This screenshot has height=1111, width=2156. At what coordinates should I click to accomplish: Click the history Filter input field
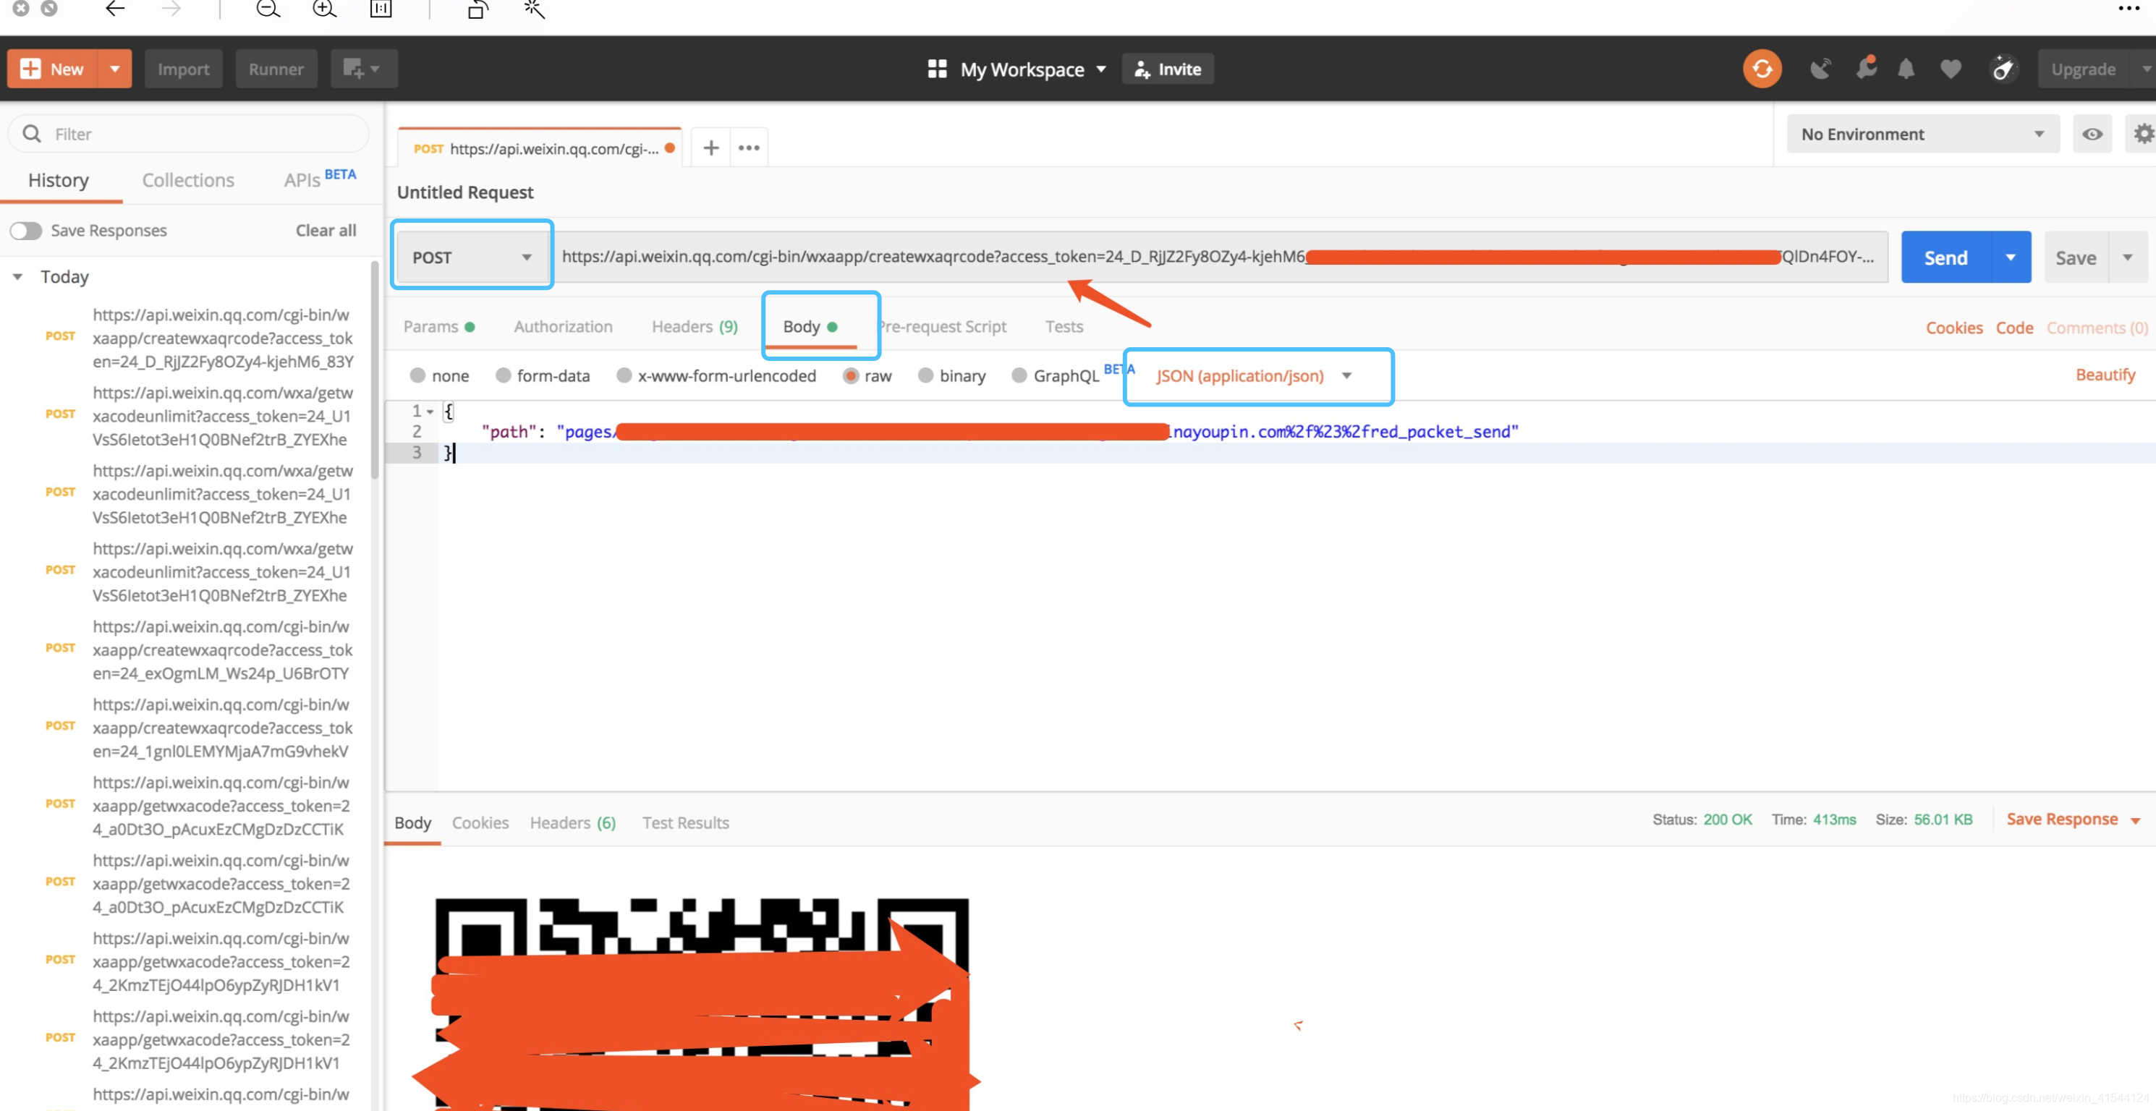[188, 134]
